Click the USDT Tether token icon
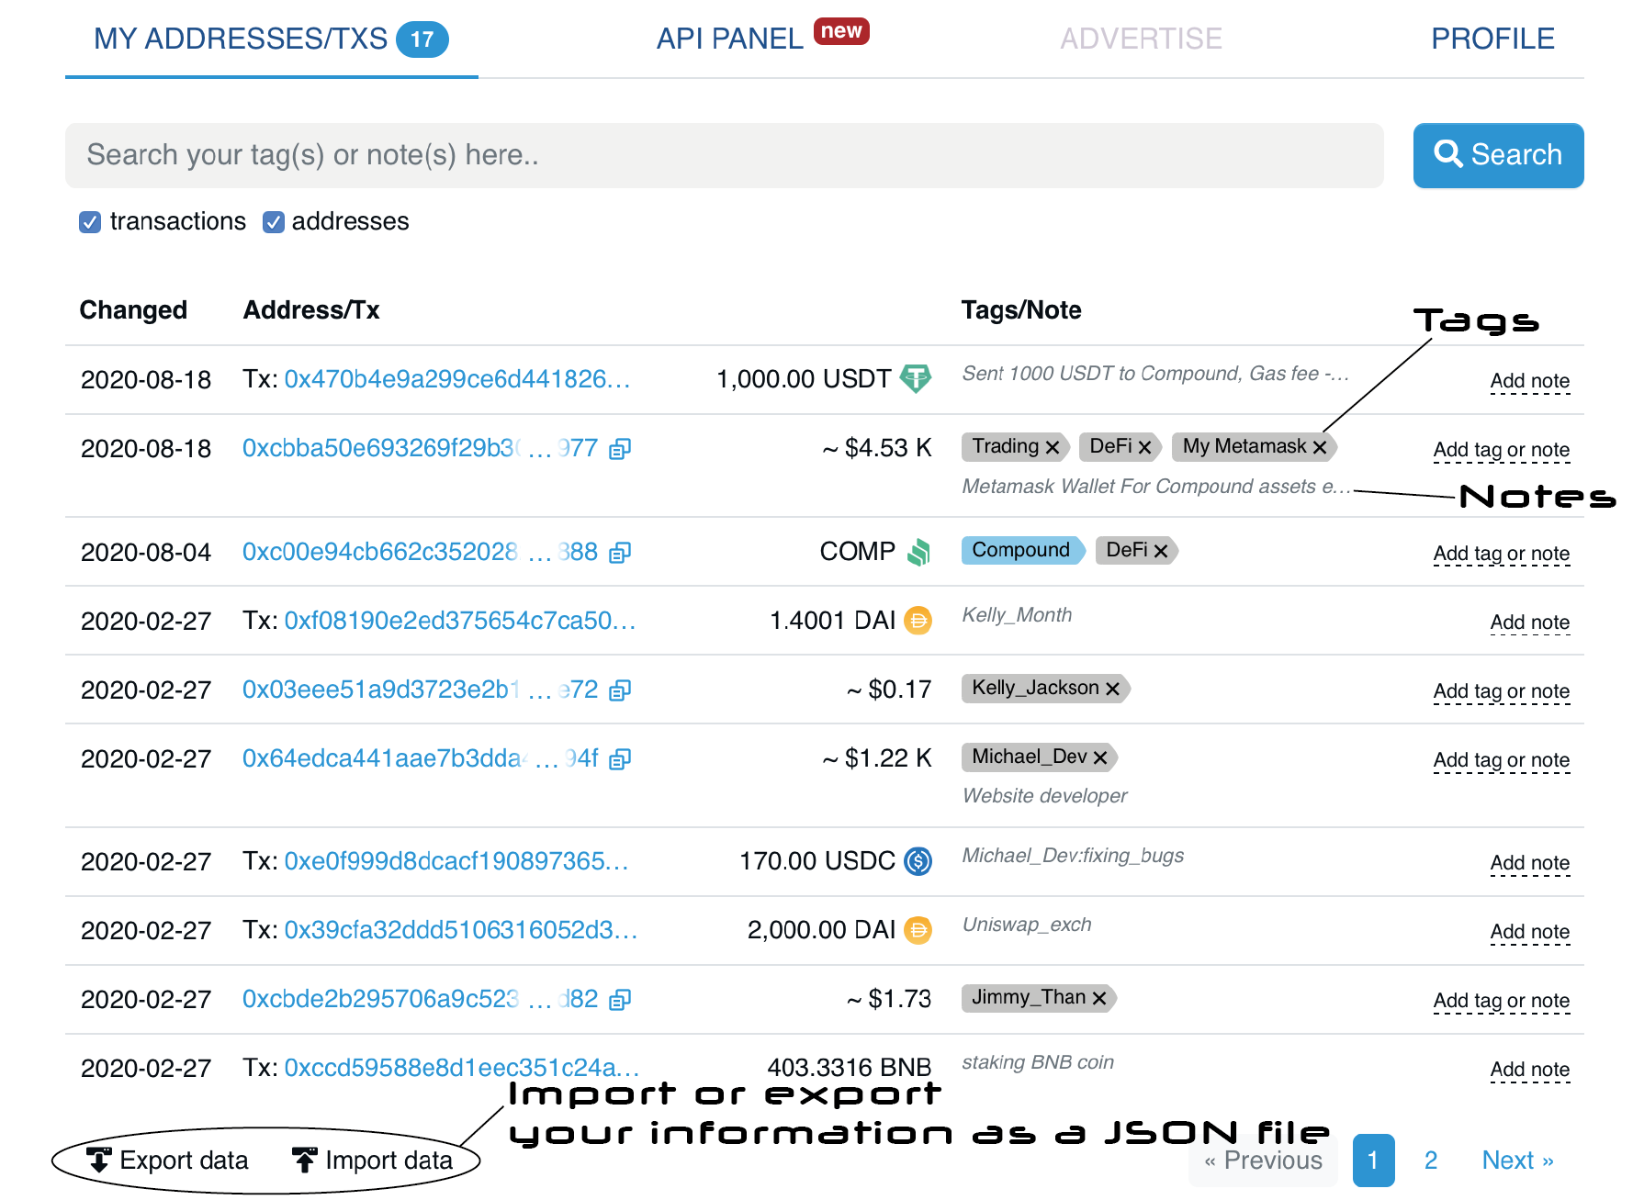Image resolution: width=1644 pixels, height=1200 pixels. click(x=915, y=378)
